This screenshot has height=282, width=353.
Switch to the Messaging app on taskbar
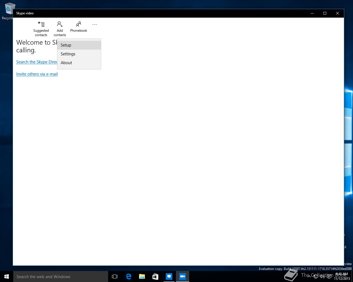point(169,276)
